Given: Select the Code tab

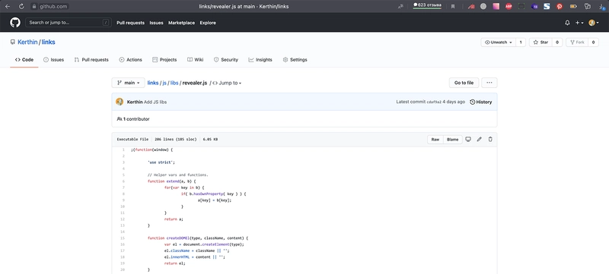Looking at the screenshot, I should [24, 60].
